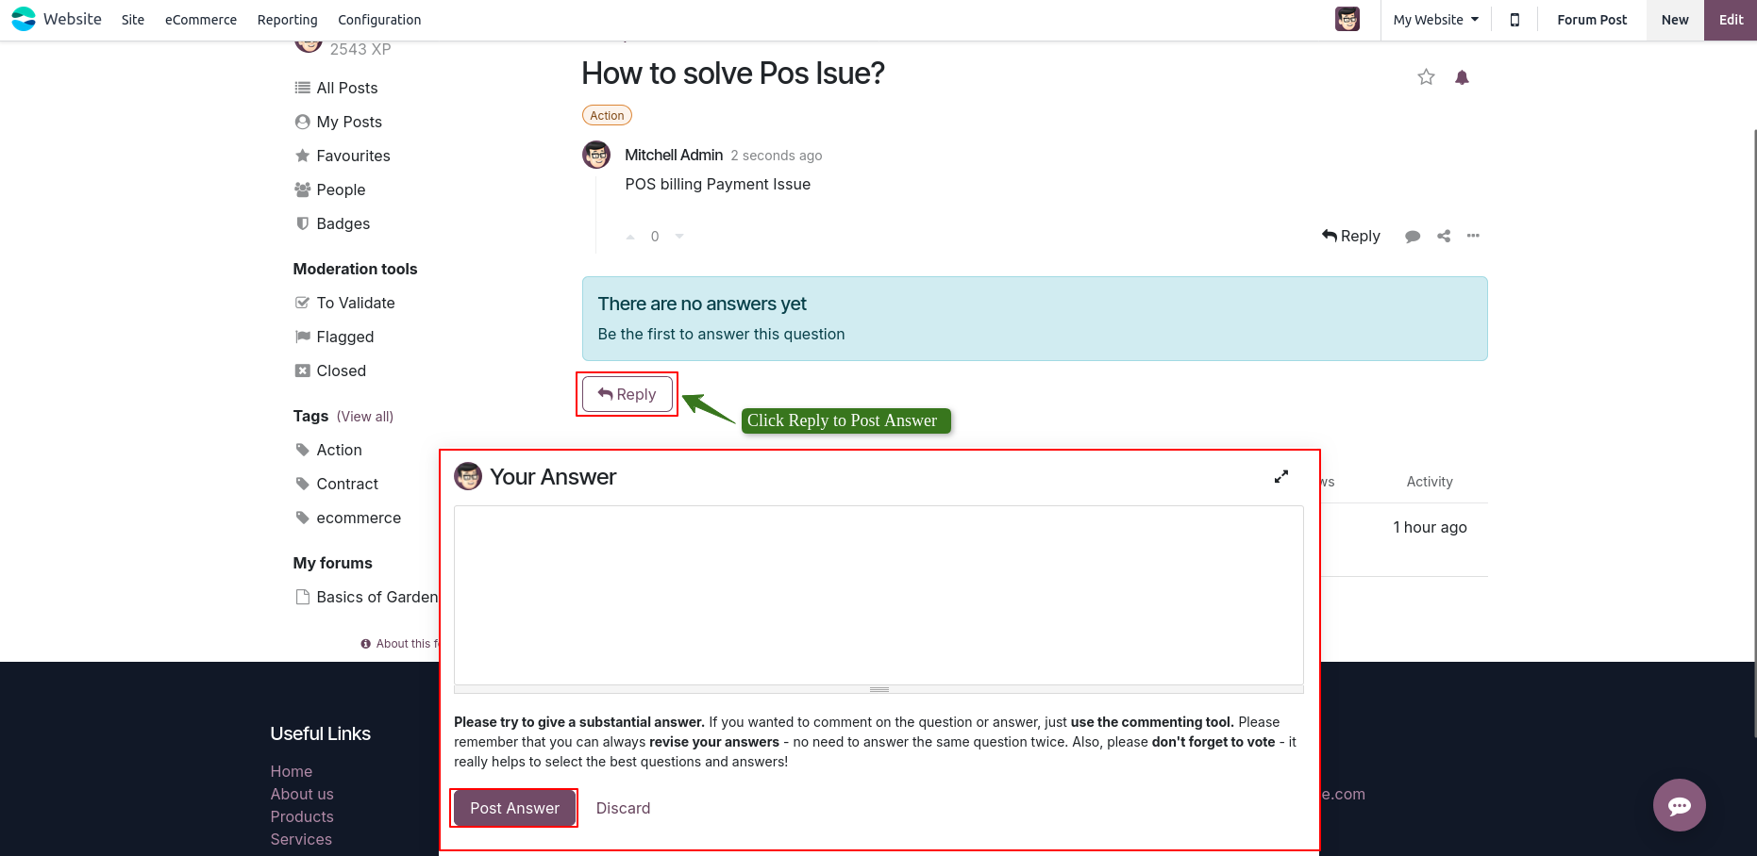The width and height of the screenshot is (1757, 856).
Task: Click the comment bubble icon
Action: pyautogui.click(x=1413, y=237)
